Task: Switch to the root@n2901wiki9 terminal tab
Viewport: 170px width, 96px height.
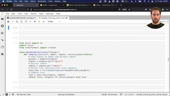Action: [x=22, y=18]
